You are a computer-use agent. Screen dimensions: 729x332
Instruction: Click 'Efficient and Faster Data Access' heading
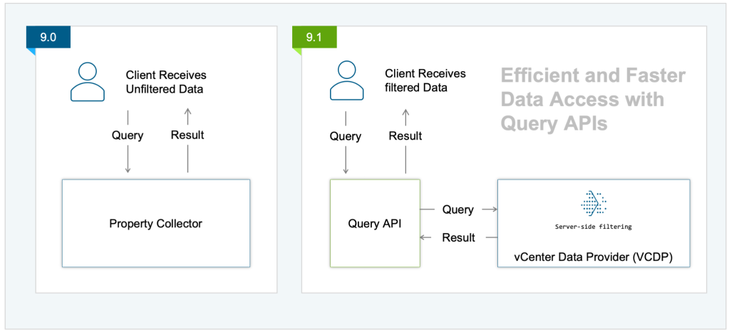pyautogui.click(x=593, y=100)
